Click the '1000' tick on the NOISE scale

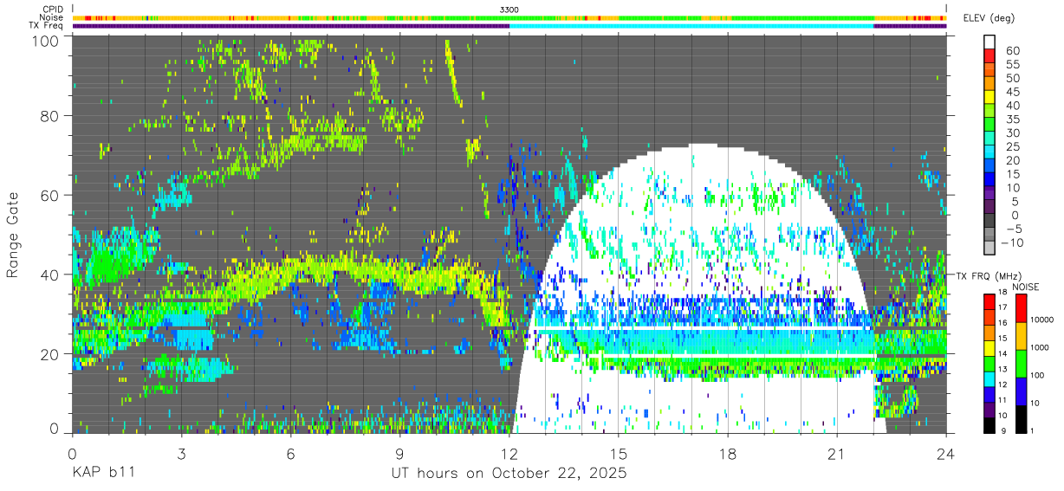(1038, 349)
